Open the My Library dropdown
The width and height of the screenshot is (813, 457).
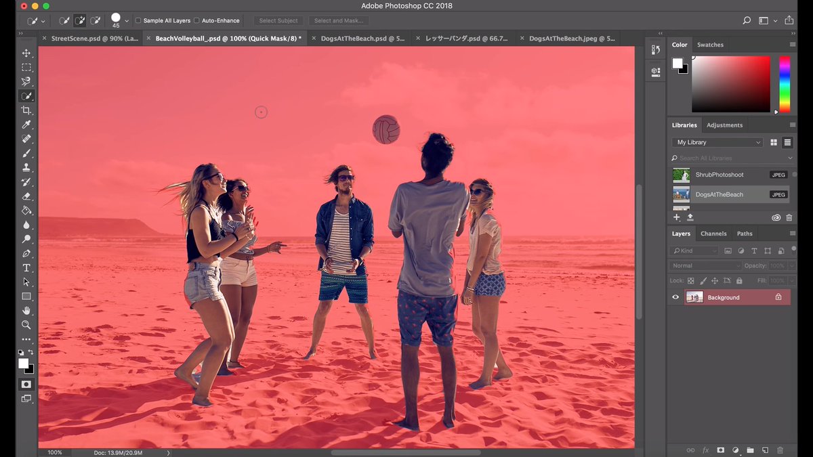pyautogui.click(x=716, y=142)
